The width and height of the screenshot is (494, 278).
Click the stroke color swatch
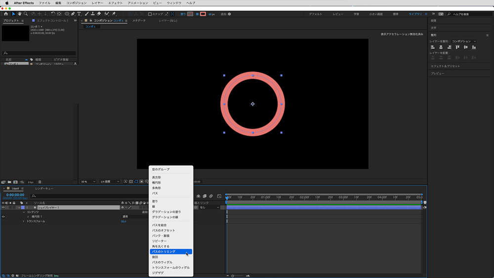tap(203, 14)
